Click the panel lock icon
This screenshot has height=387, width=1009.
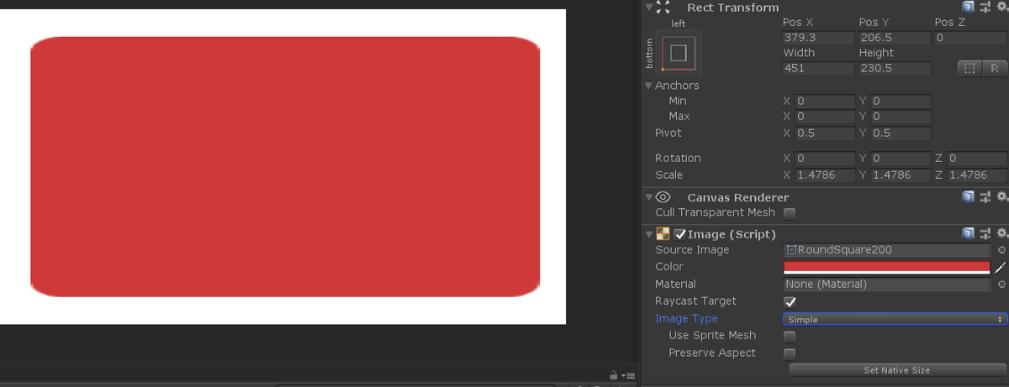tap(614, 374)
